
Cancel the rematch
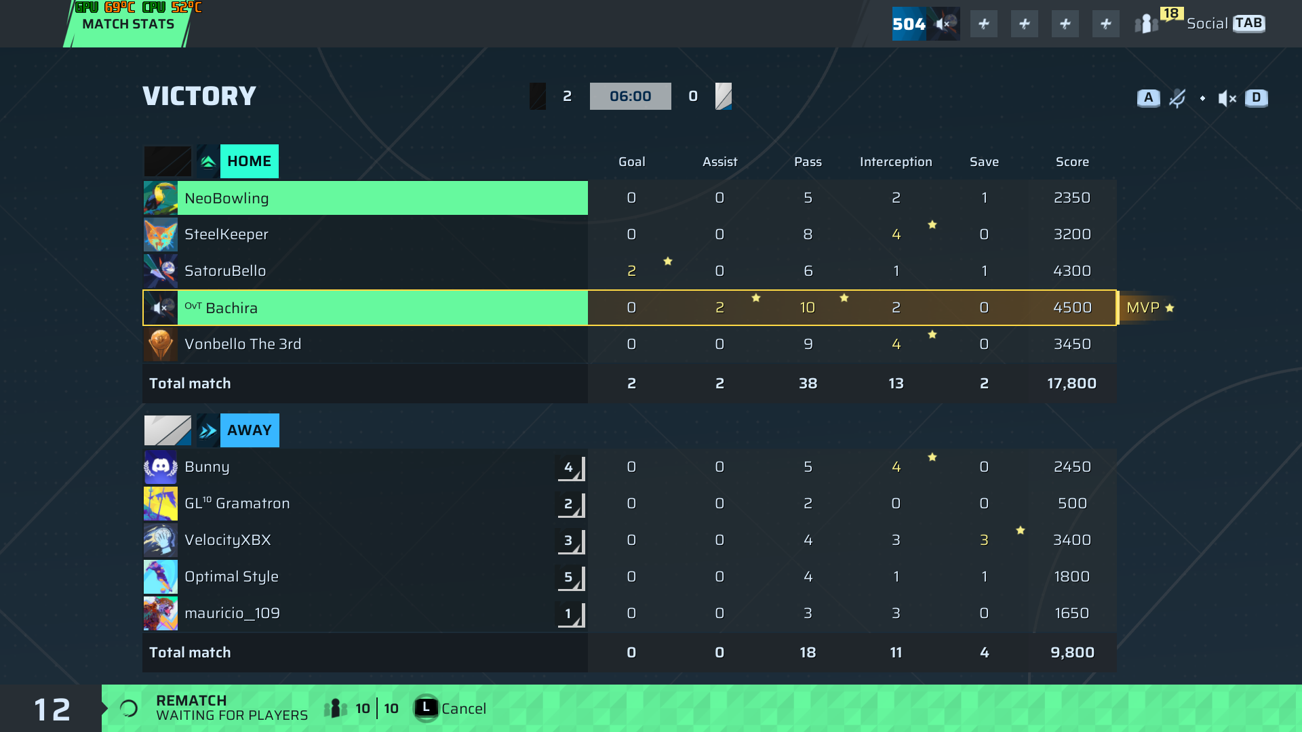pos(464,709)
